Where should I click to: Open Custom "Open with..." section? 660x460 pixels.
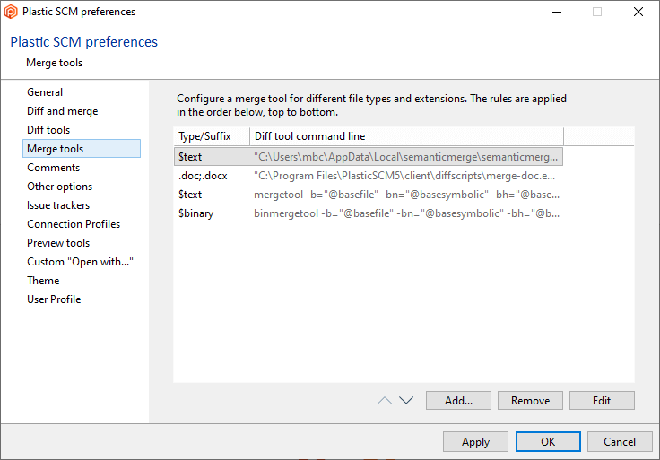80,262
